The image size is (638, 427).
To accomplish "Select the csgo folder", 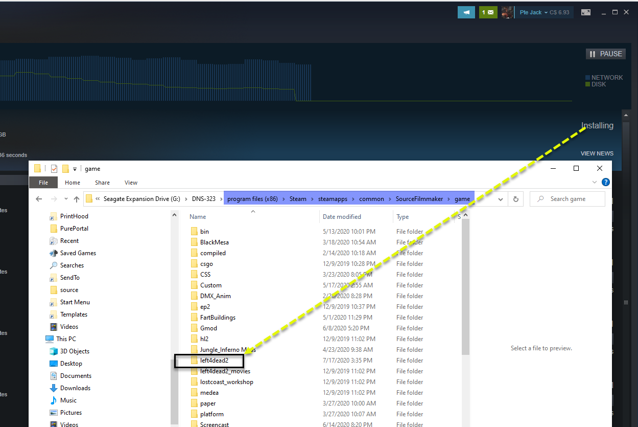I will [206, 264].
